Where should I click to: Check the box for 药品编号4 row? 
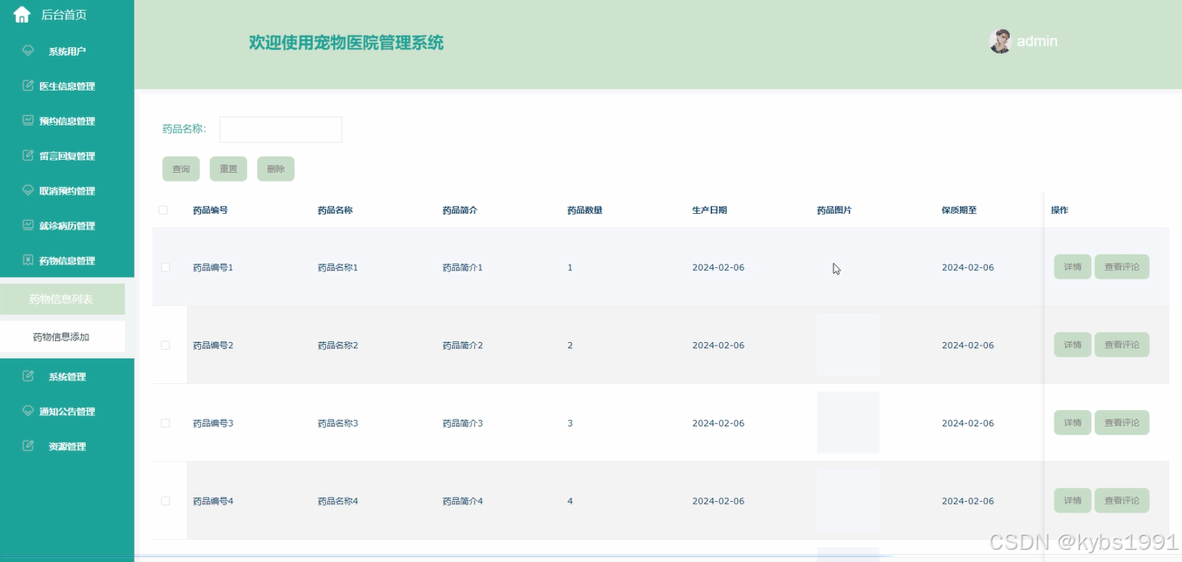pyautogui.click(x=165, y=501)
